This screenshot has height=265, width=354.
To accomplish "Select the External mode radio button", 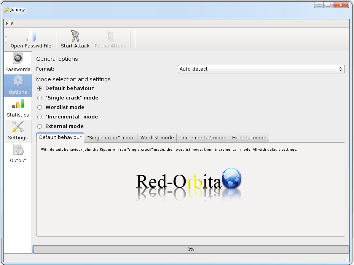I will click(x=40, y=126).
